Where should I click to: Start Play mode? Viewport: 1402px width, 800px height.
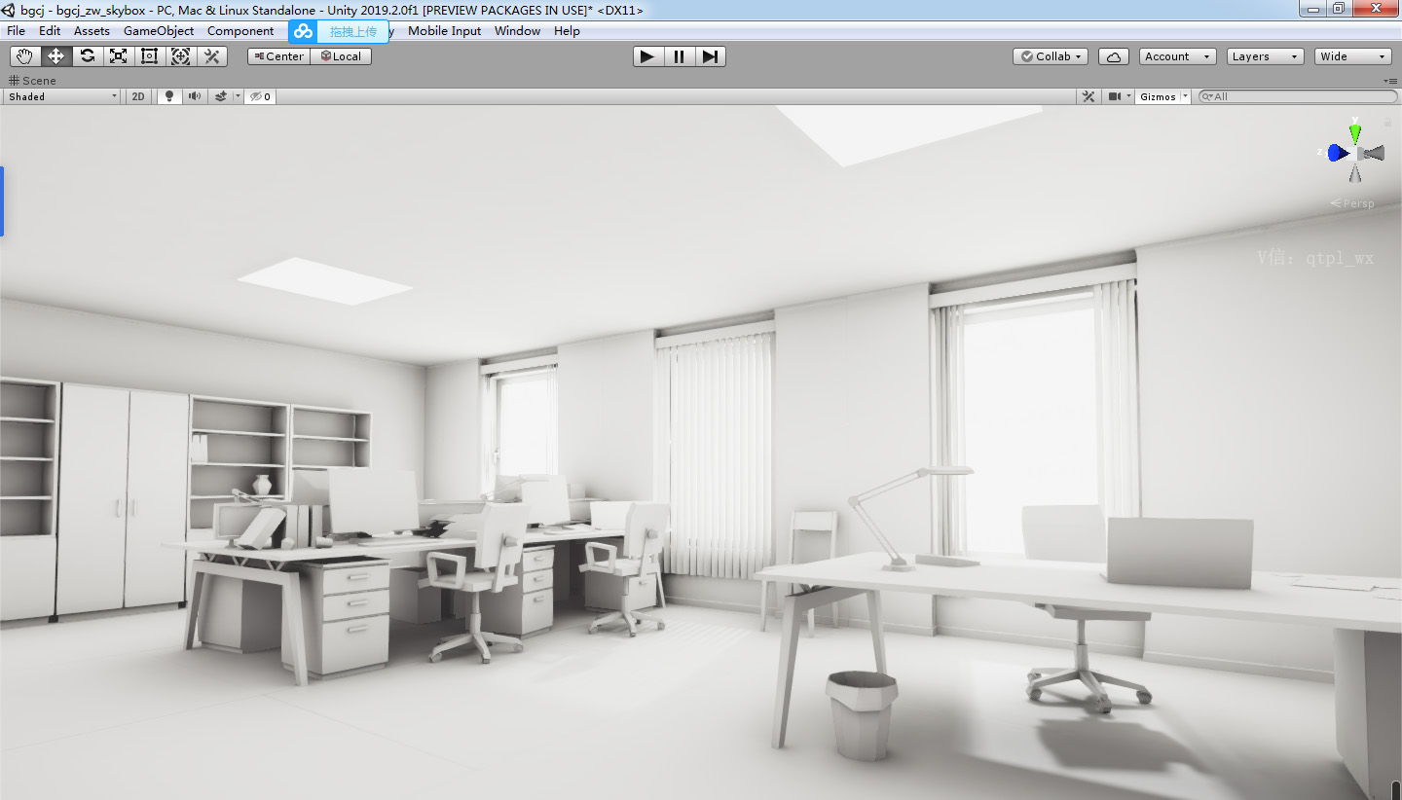click(647, 56)
